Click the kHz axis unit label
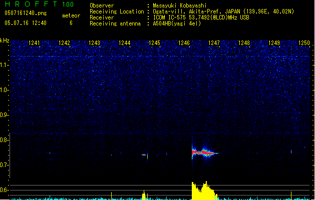The width and height of the screenshot is (315, 200). [5, 40]
